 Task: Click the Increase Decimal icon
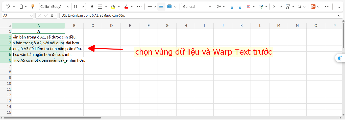click(239, 7)
